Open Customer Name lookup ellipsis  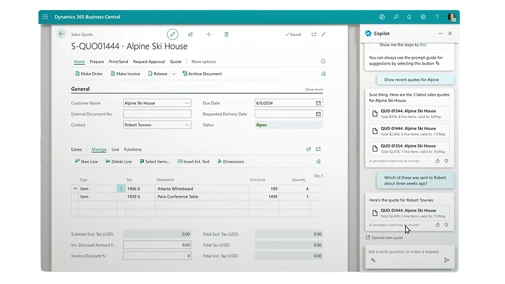click(187, 103)
